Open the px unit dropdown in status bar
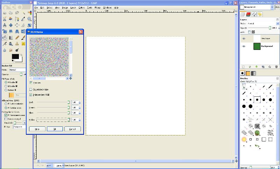Viewport: 280px width, 169px height. (x=50, y=166)
